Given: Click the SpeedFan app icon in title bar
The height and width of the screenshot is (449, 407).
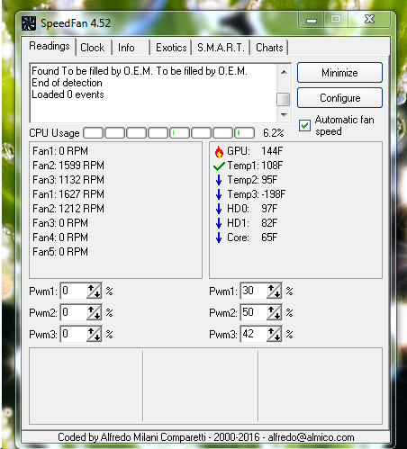Looking at the screenshot, I should 29,23.
